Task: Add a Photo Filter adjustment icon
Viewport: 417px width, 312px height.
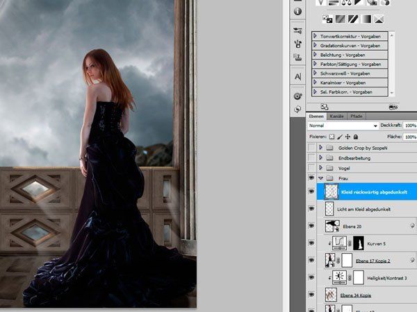Action: tap(372, 2)
